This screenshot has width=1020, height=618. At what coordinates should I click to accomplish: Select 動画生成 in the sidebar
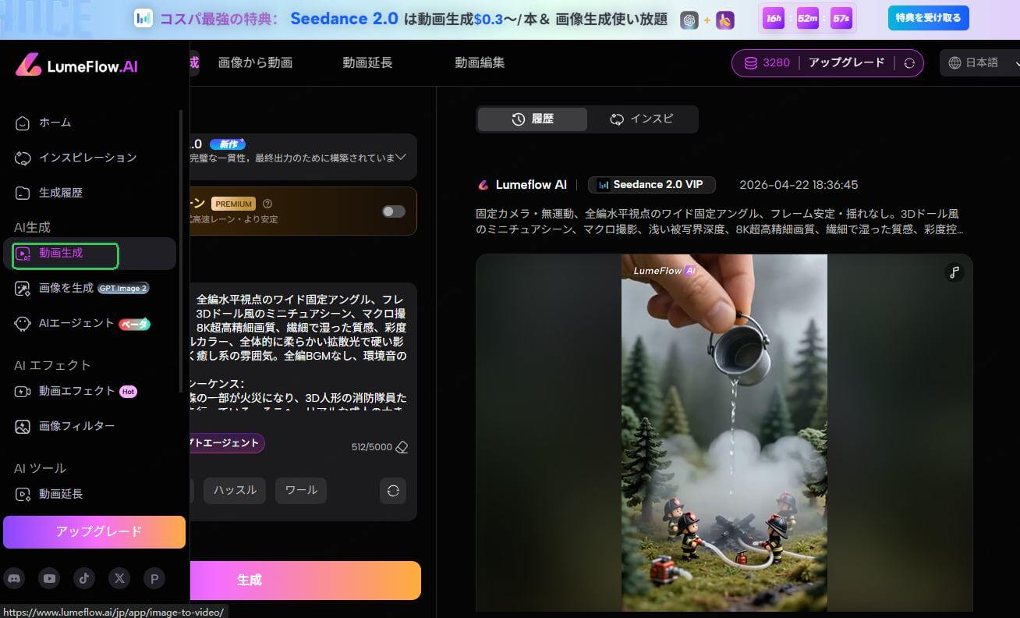click(90, 254)
